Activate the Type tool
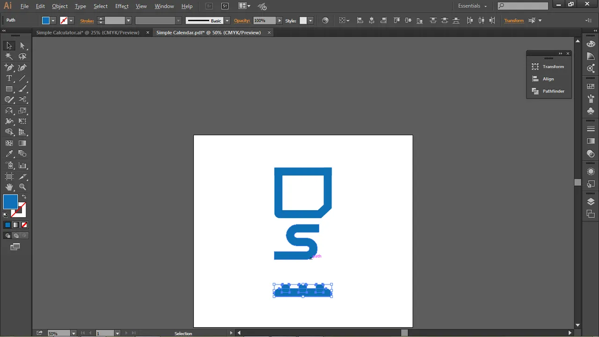Viewport: 599px width, 337px height. [9, 78]
